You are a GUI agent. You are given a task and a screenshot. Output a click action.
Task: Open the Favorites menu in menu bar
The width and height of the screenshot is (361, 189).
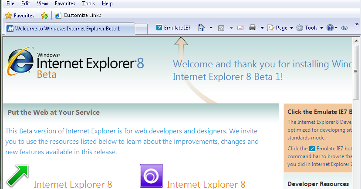(x=65, y=3)
